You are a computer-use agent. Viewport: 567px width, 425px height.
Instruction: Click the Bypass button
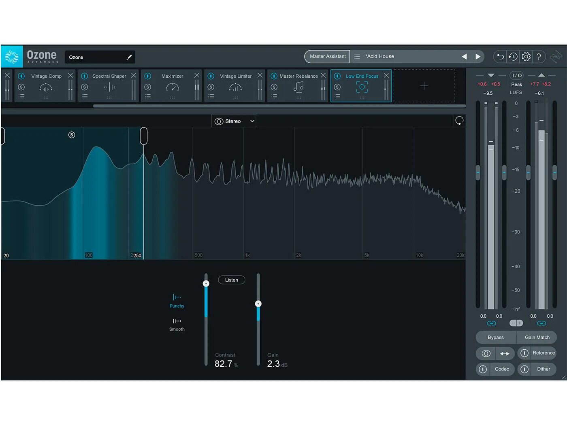click(x=496, y=338)
